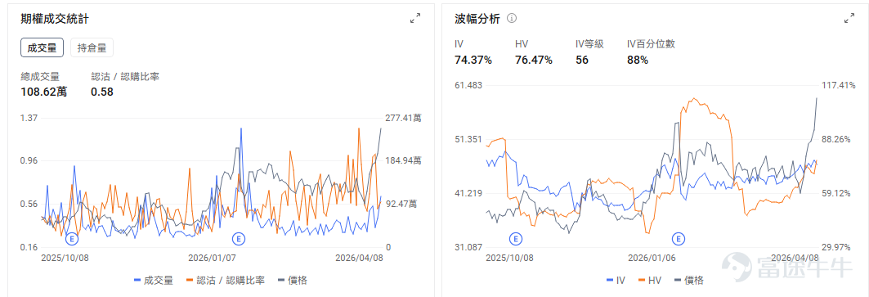The width and height of the screenshot is (869, 297).
Task: Click the 期權成交統計 panel title
Action: pyautogui.click(x=54, y=19)
